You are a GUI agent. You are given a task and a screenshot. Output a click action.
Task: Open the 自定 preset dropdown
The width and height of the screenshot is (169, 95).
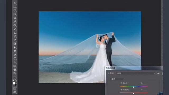coord(136,73)
